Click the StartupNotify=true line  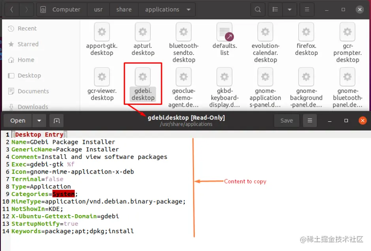point(45,224)
